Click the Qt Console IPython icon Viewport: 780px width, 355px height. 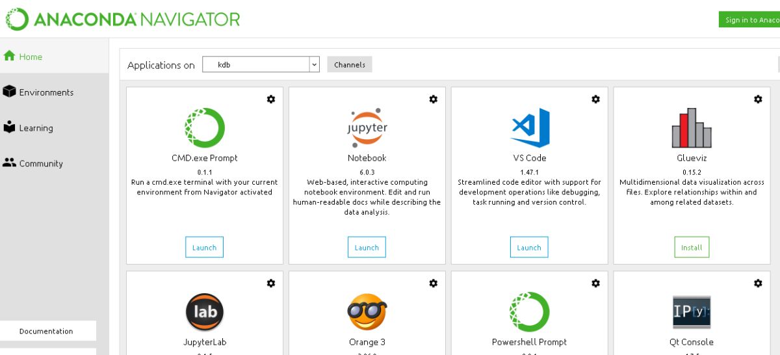coord(692,312)
